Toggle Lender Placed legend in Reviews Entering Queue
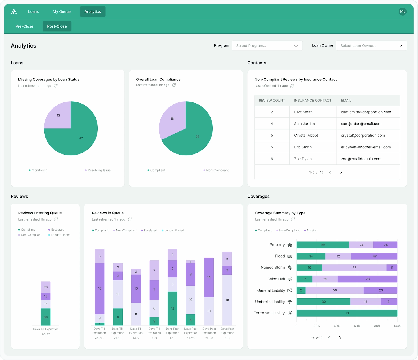 pyautogui.click(x=59, y=235)
